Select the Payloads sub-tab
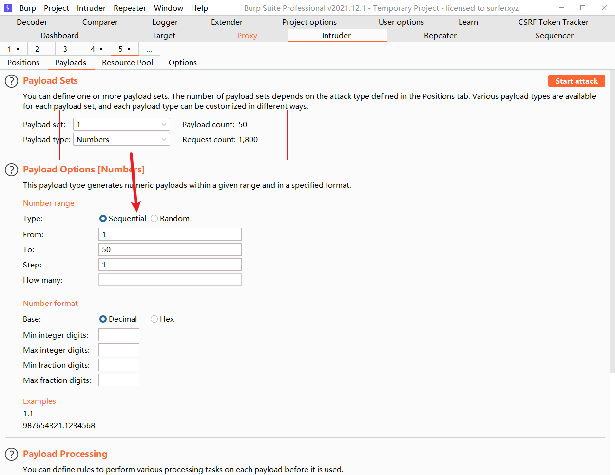 (x=71, y=63)
